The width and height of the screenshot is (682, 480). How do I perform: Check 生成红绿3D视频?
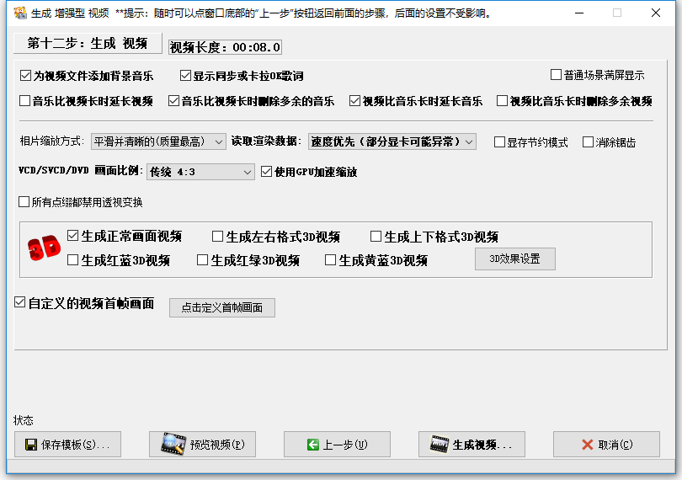[x=202, y=260]
